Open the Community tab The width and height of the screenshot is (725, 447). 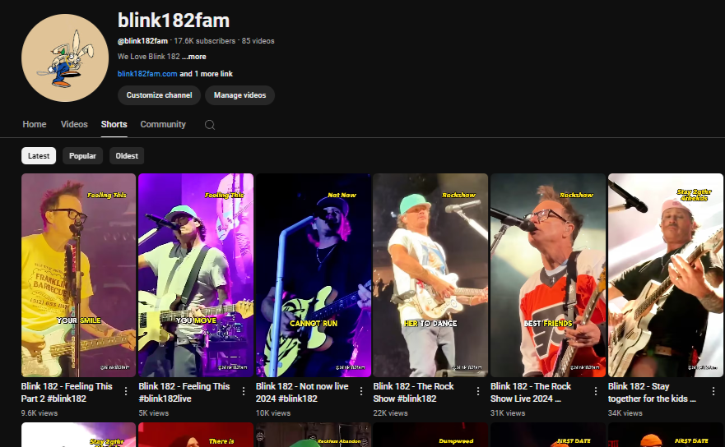coord(163,125)
